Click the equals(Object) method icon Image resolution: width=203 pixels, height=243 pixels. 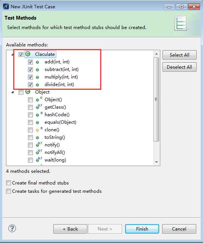37,123
